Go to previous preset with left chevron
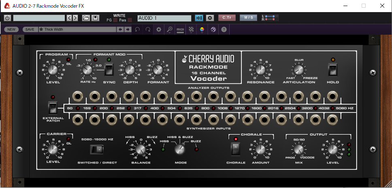The image size is (392, 188). click(69, 18)
